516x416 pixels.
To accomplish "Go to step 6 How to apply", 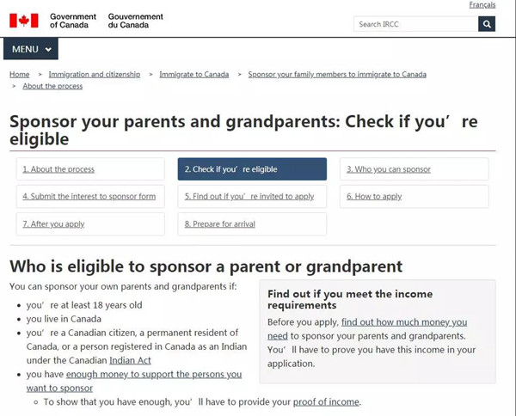I will tap(415, 196).
